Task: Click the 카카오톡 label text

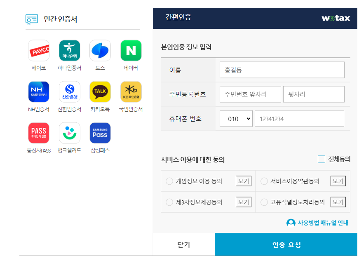Action: coord(100,109)
